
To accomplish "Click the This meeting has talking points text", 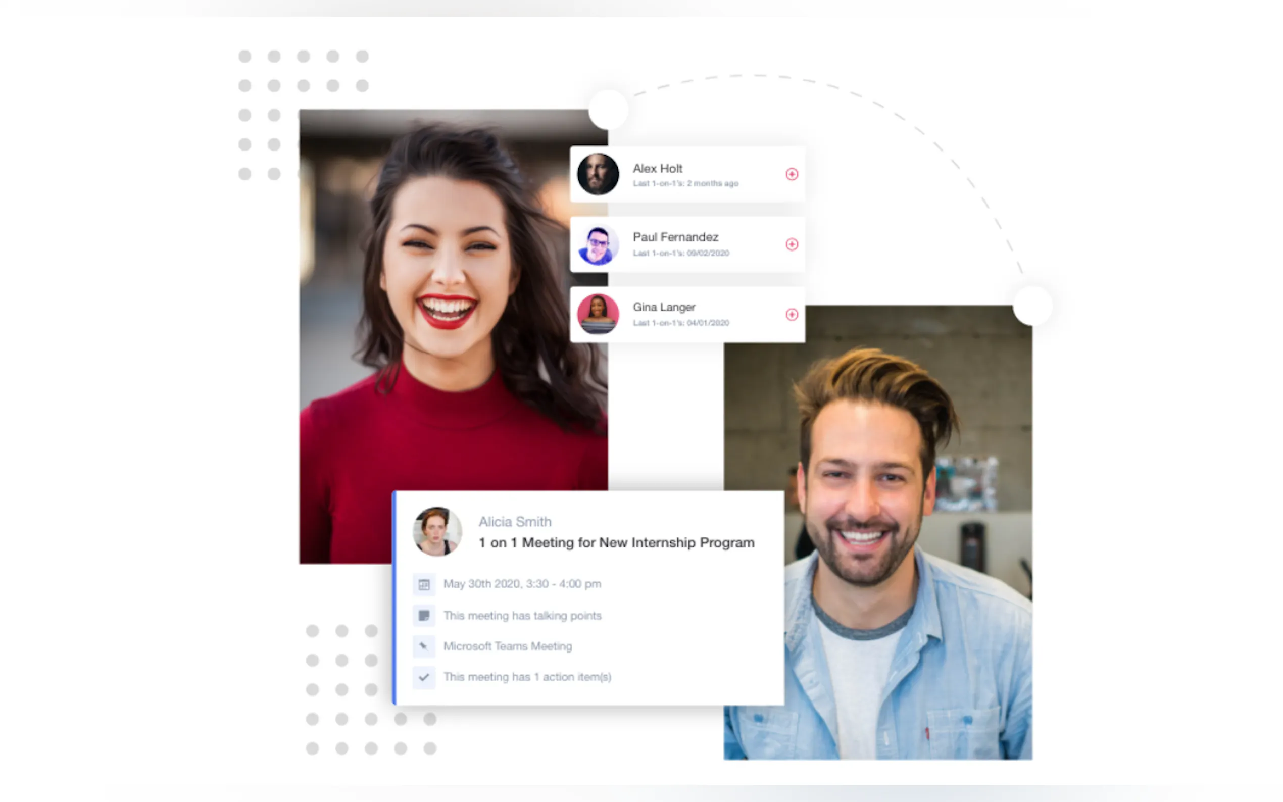I will point(522,615).
